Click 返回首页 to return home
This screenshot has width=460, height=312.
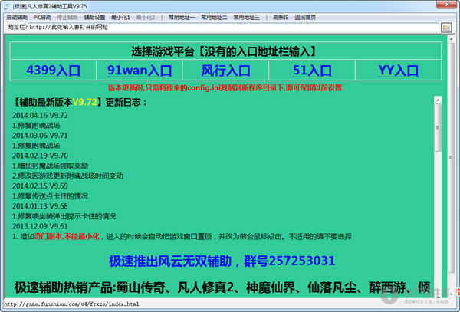305,18
